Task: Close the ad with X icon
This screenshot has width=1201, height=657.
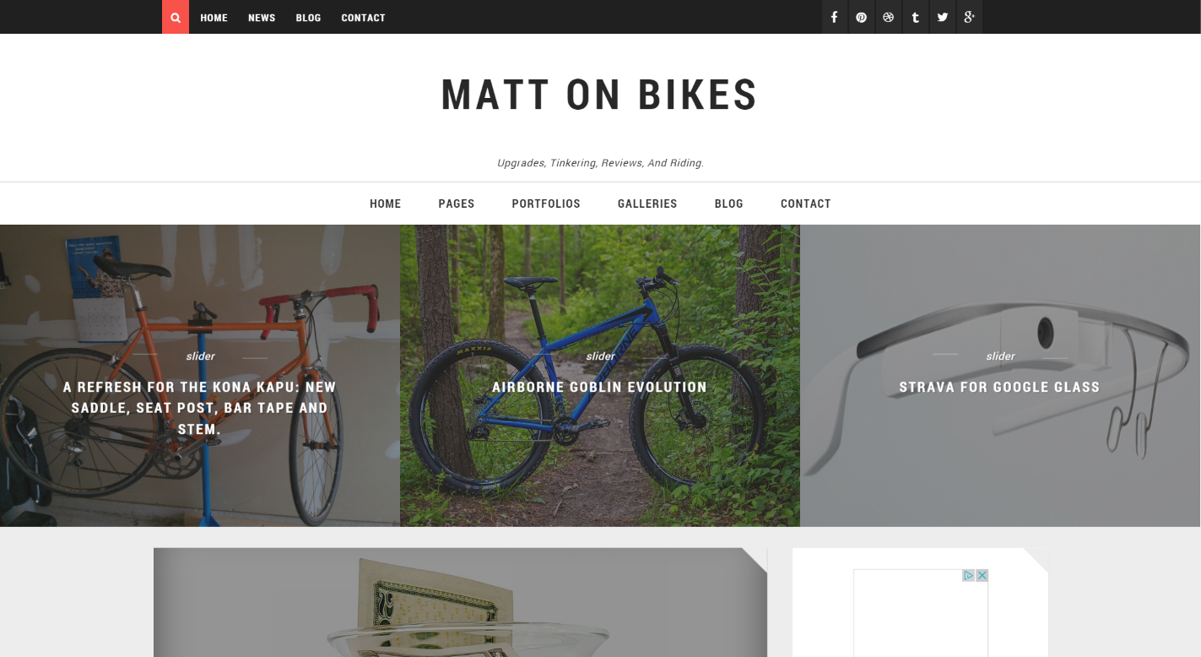Action: point(982,575)
